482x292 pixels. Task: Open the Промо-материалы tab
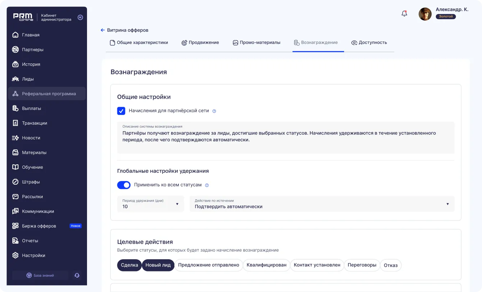click(256, 43)
